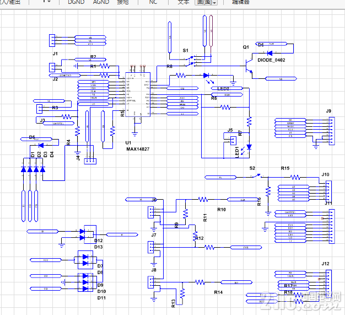Click the D7 designator label

tap(100, 266)
